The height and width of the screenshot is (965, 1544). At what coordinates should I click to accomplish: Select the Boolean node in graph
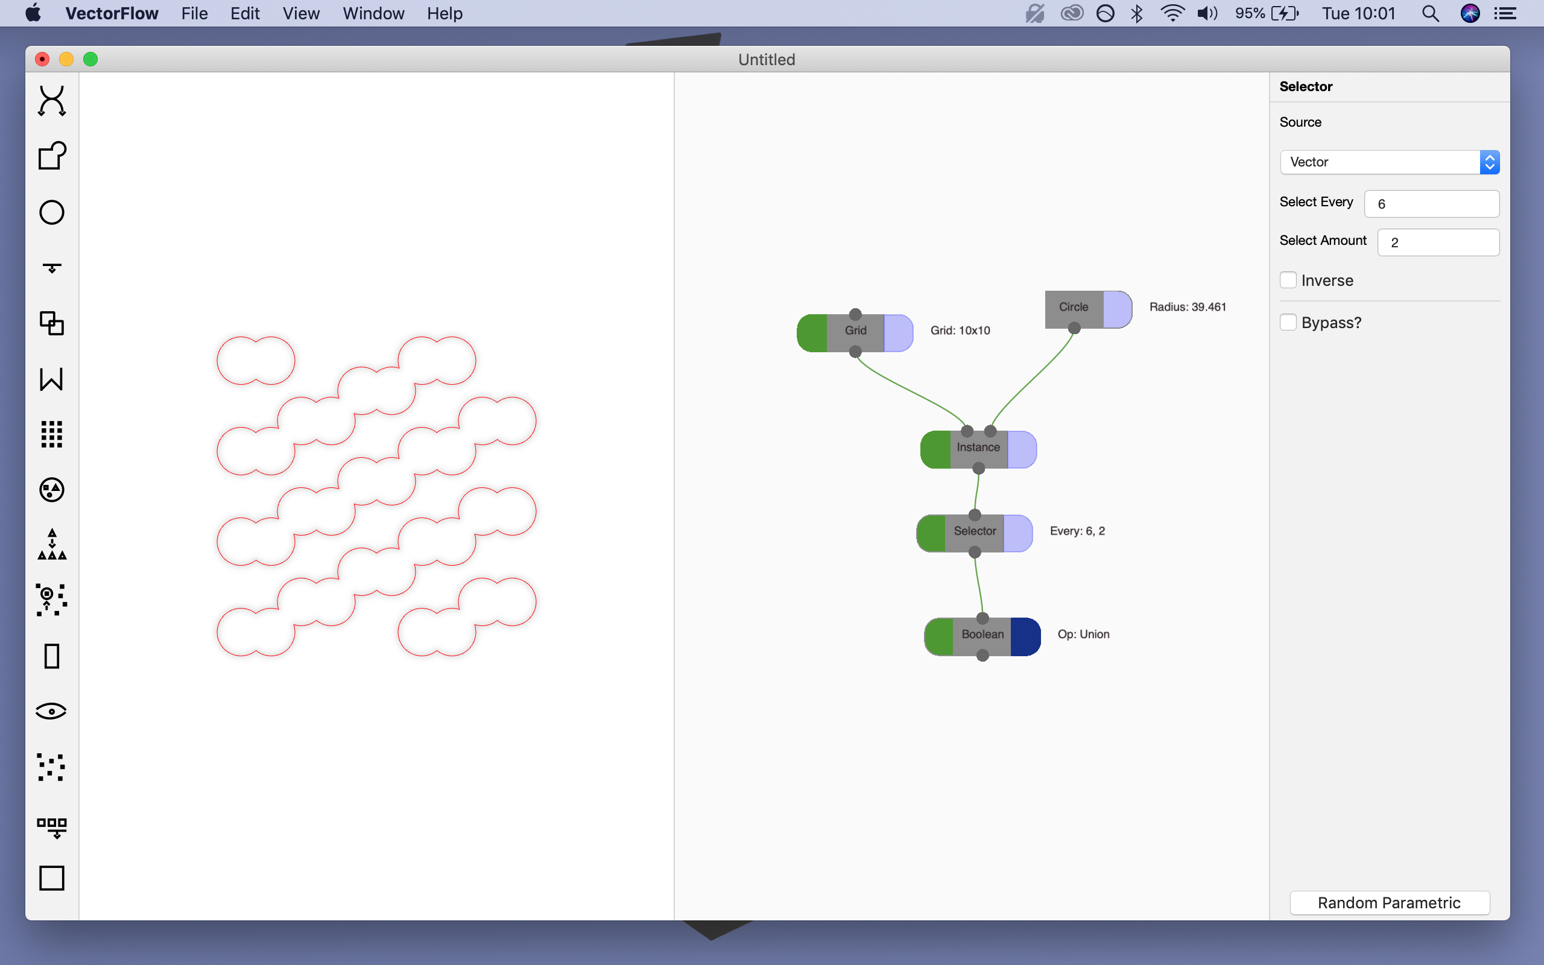(x=982, y=634)
